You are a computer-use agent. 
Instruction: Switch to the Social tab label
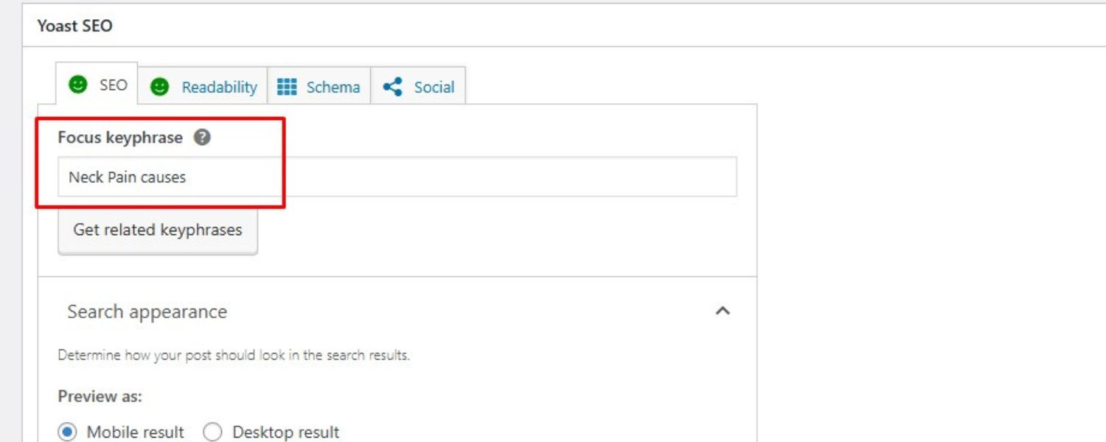434,87
